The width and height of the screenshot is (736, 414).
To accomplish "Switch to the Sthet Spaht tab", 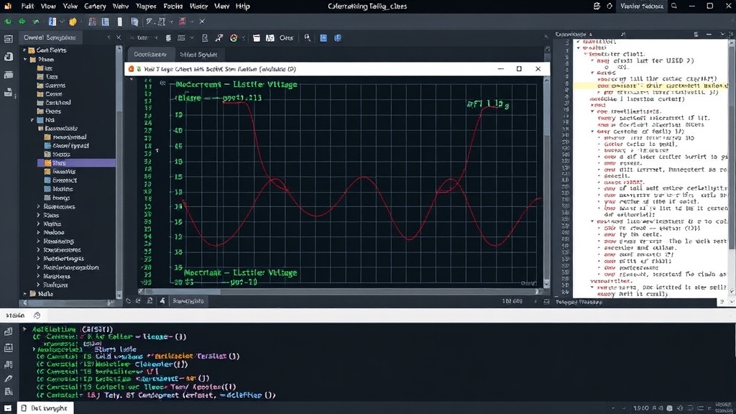I will pos(198,55).
